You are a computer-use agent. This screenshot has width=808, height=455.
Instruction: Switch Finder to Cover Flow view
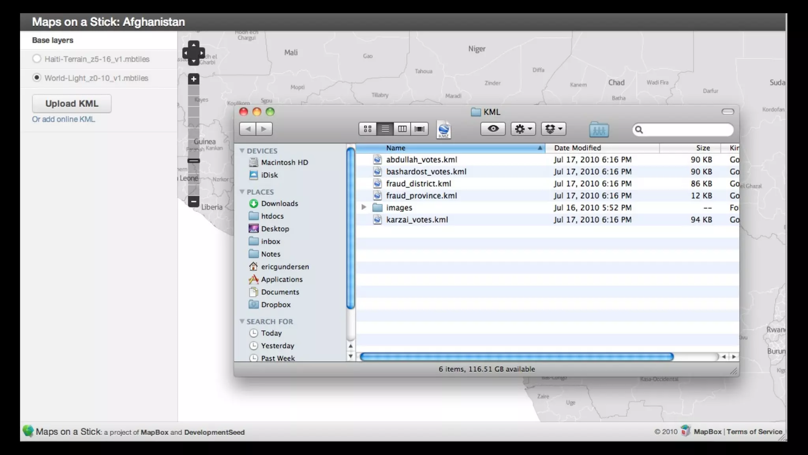click(419, 129)
